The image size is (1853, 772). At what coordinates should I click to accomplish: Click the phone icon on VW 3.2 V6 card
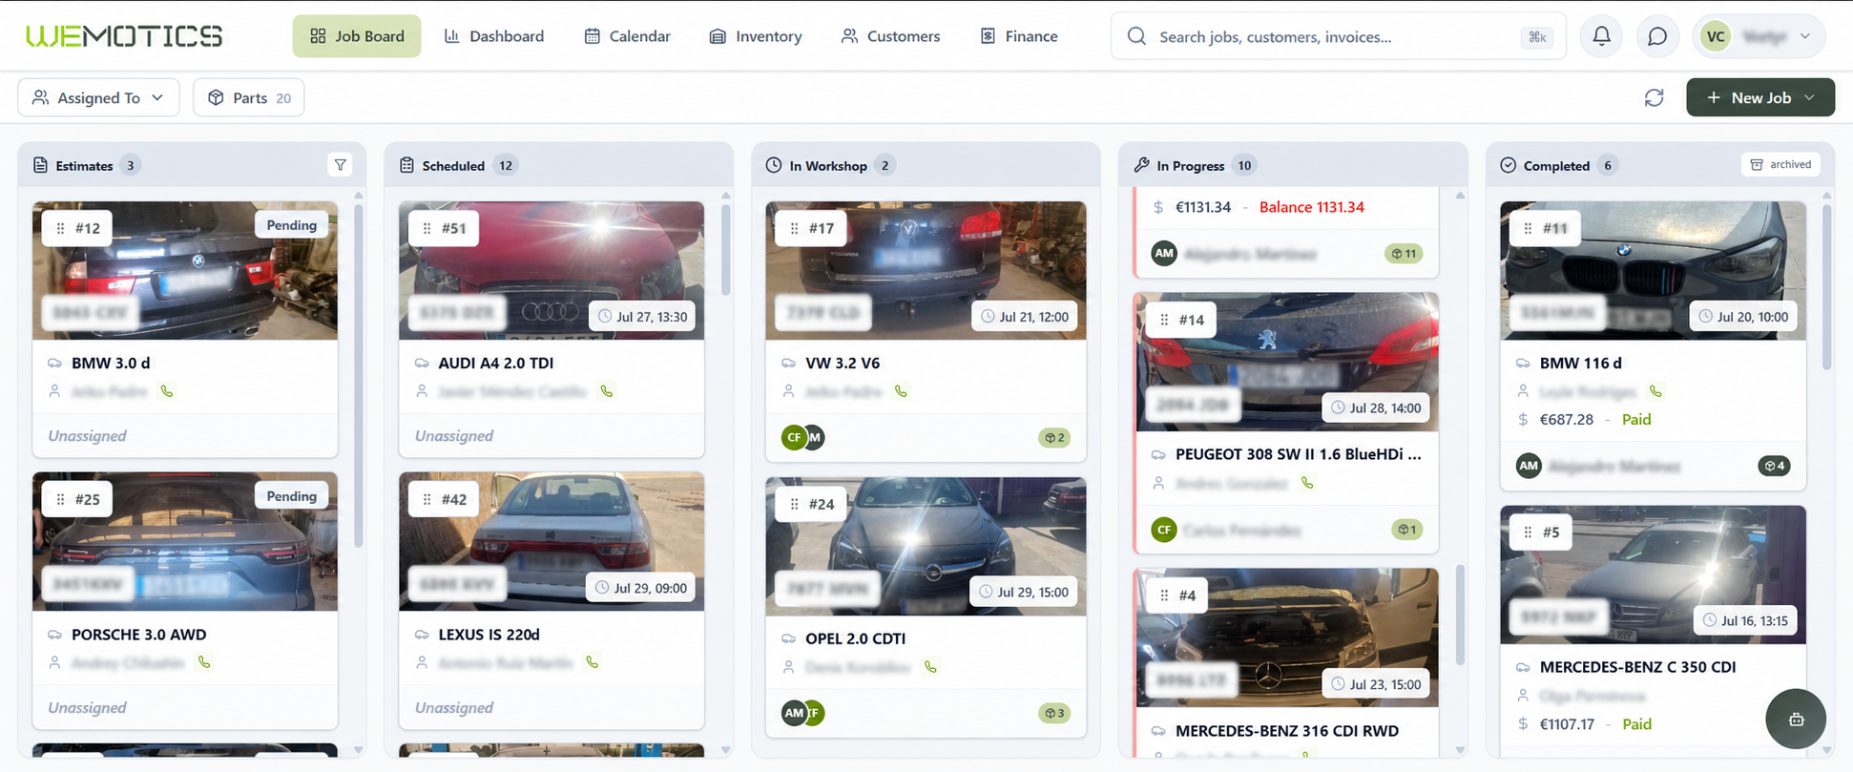(901, 391)
